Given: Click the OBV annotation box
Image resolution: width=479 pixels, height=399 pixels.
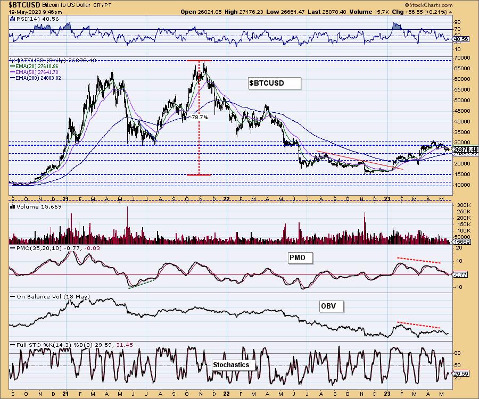Looking at the screenshot, I should click(332, 306).
